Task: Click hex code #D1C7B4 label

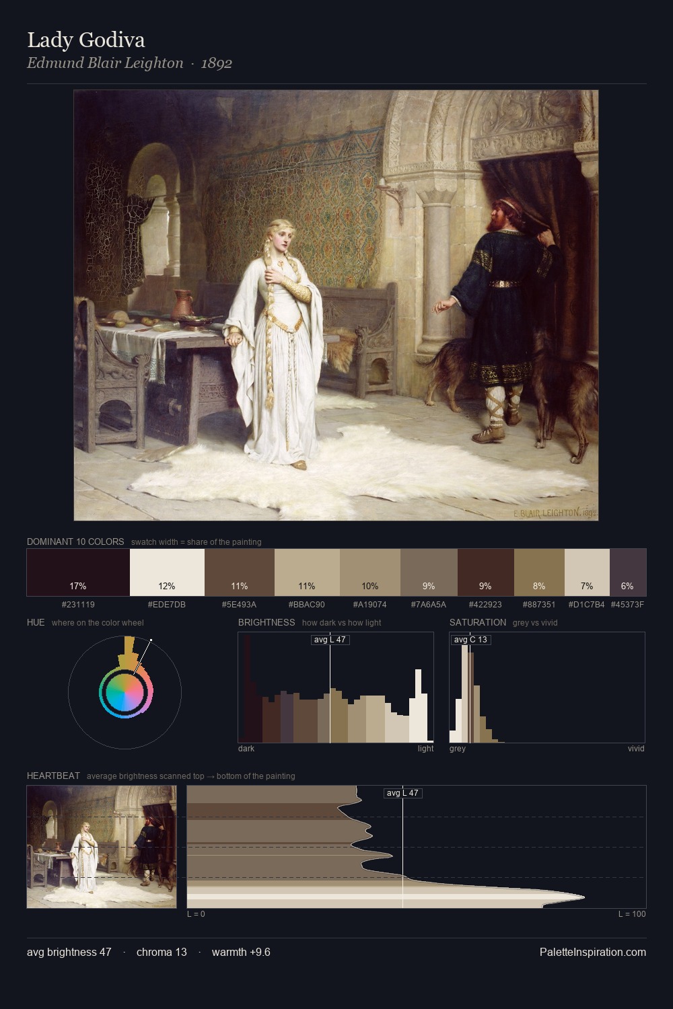Action: (587, 605)
